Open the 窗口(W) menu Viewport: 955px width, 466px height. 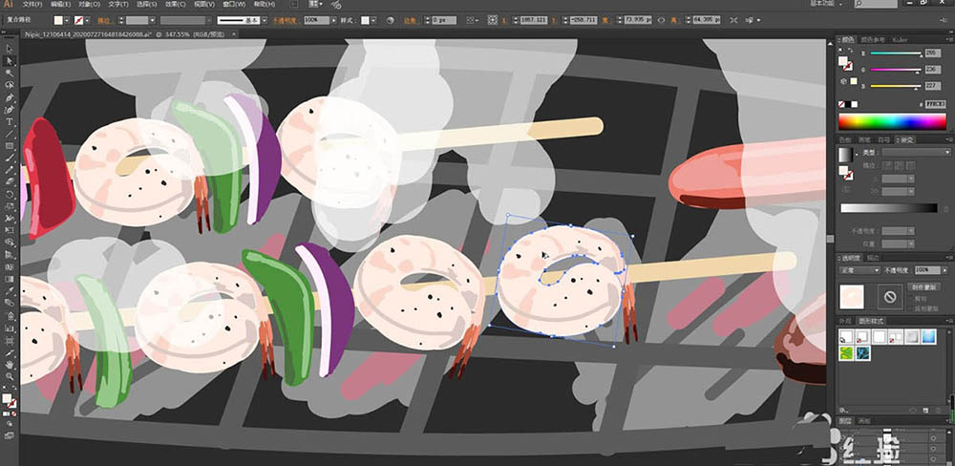233,4
